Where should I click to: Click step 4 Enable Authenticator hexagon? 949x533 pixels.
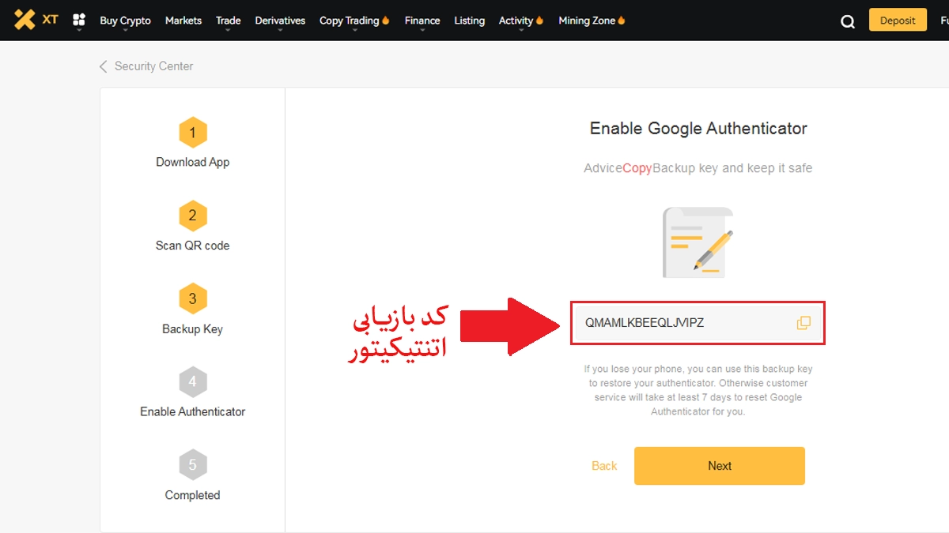pyautogui.click(x=192, y=382)
